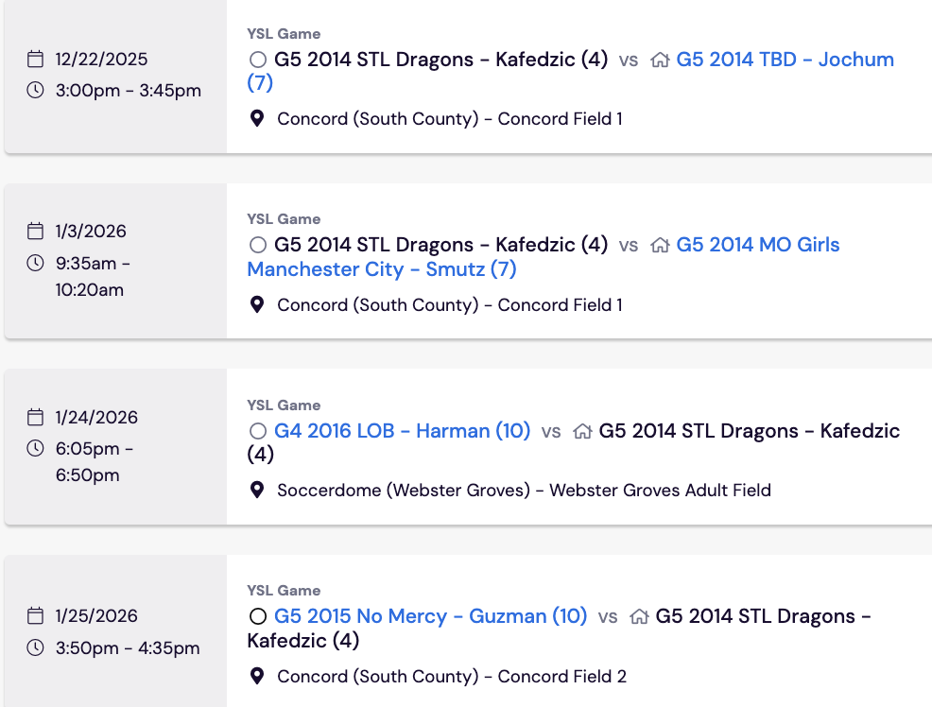The width and height of the screenshot is (932, 707).
Task: Click the calendar icon beside 1/3/2026
Action: coord(35,232)
